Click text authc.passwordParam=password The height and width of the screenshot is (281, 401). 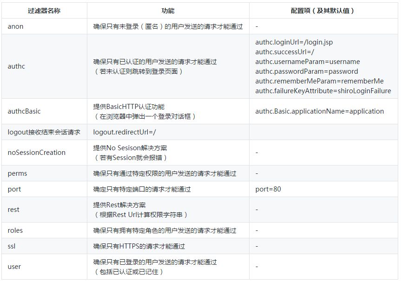tap(307, 71)
